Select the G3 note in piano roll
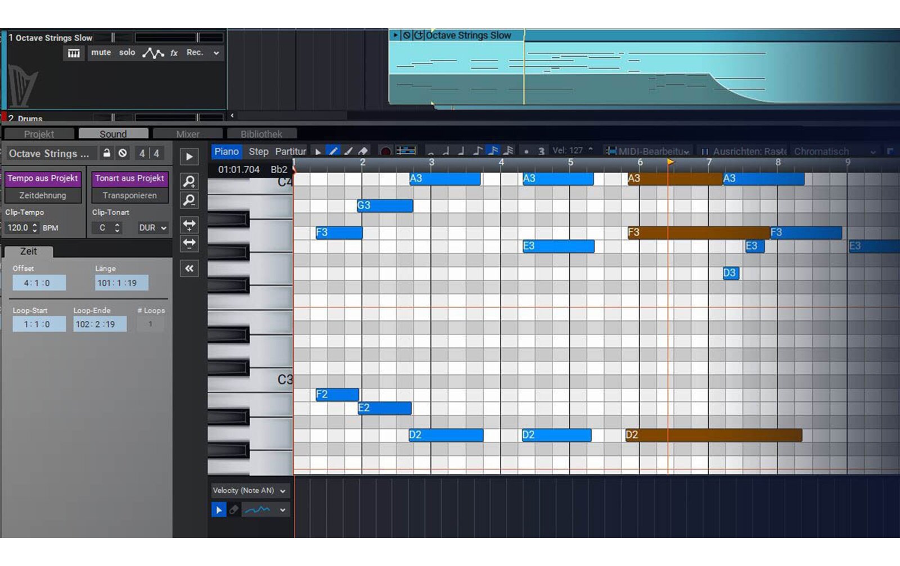Viewport: 900px width, 566px height. (385, 205)
